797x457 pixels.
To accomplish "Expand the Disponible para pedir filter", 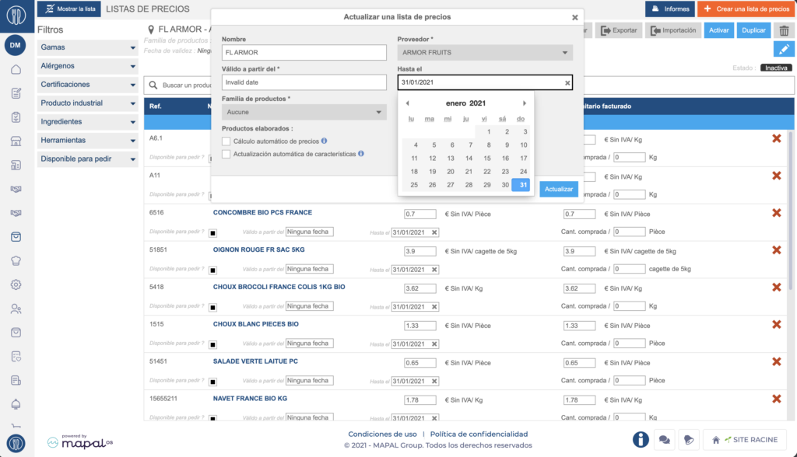I will [87, 159].
